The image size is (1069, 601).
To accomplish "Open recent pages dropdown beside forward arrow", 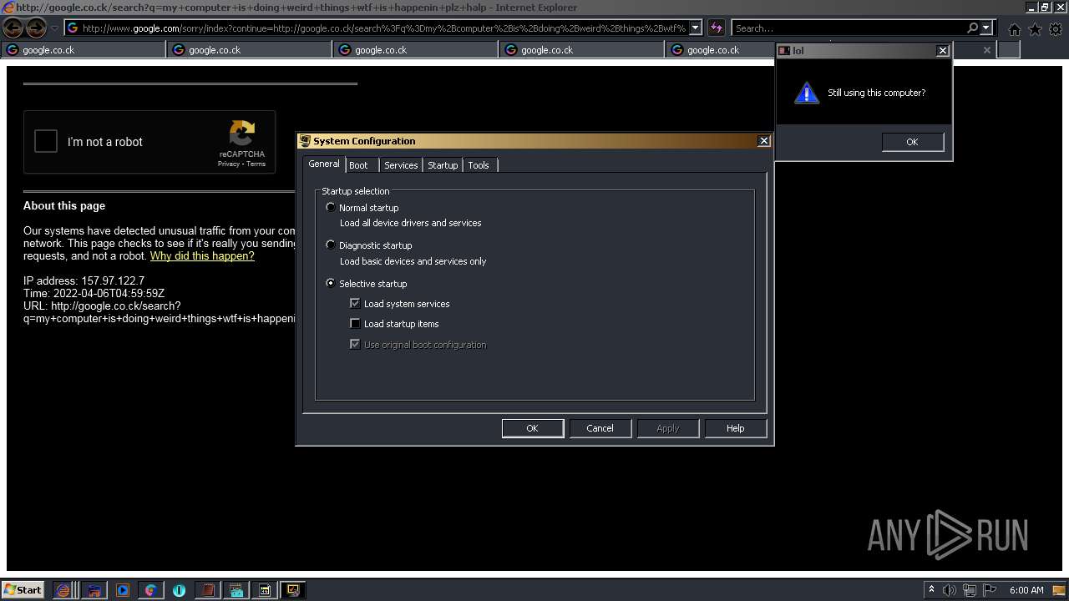I will (x=54, y=28).
